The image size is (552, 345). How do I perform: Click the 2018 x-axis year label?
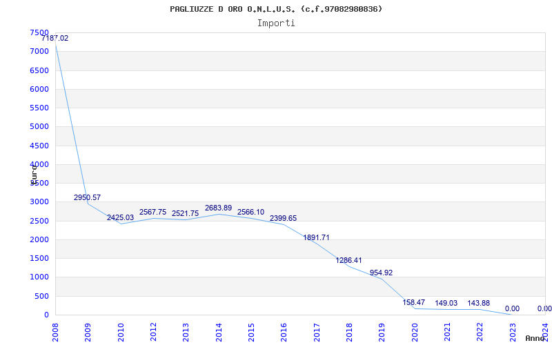(x=349, y=333)
